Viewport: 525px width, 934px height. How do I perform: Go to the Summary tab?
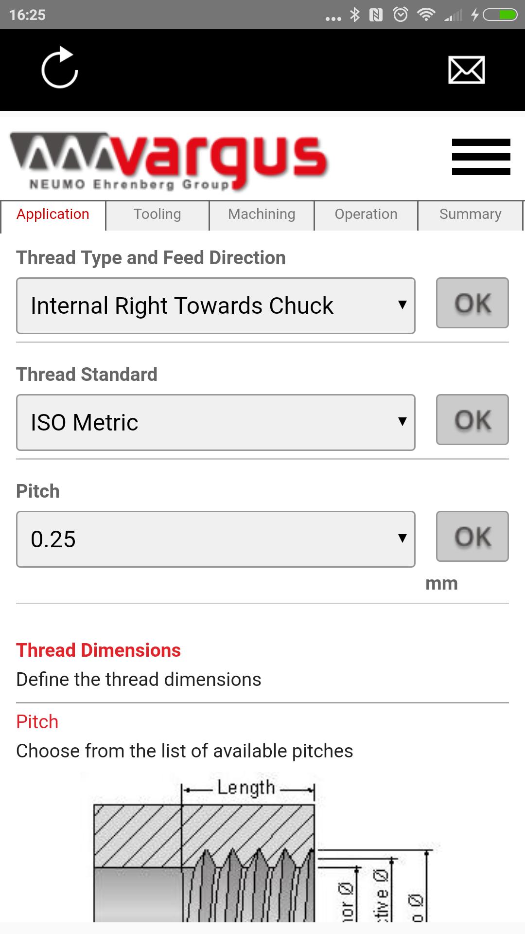[x=470, y=215]
